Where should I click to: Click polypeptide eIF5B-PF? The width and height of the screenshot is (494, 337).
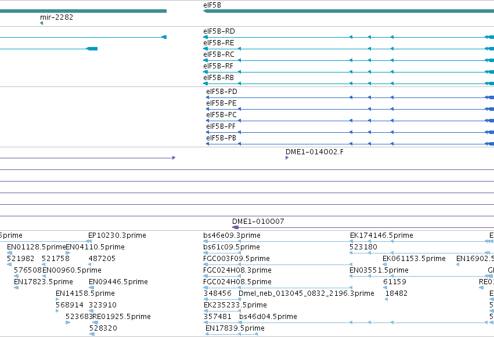[221, 126]
